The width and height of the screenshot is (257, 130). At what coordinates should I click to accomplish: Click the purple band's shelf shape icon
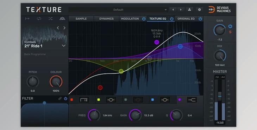pyautogui.click(x=192, y=100)
